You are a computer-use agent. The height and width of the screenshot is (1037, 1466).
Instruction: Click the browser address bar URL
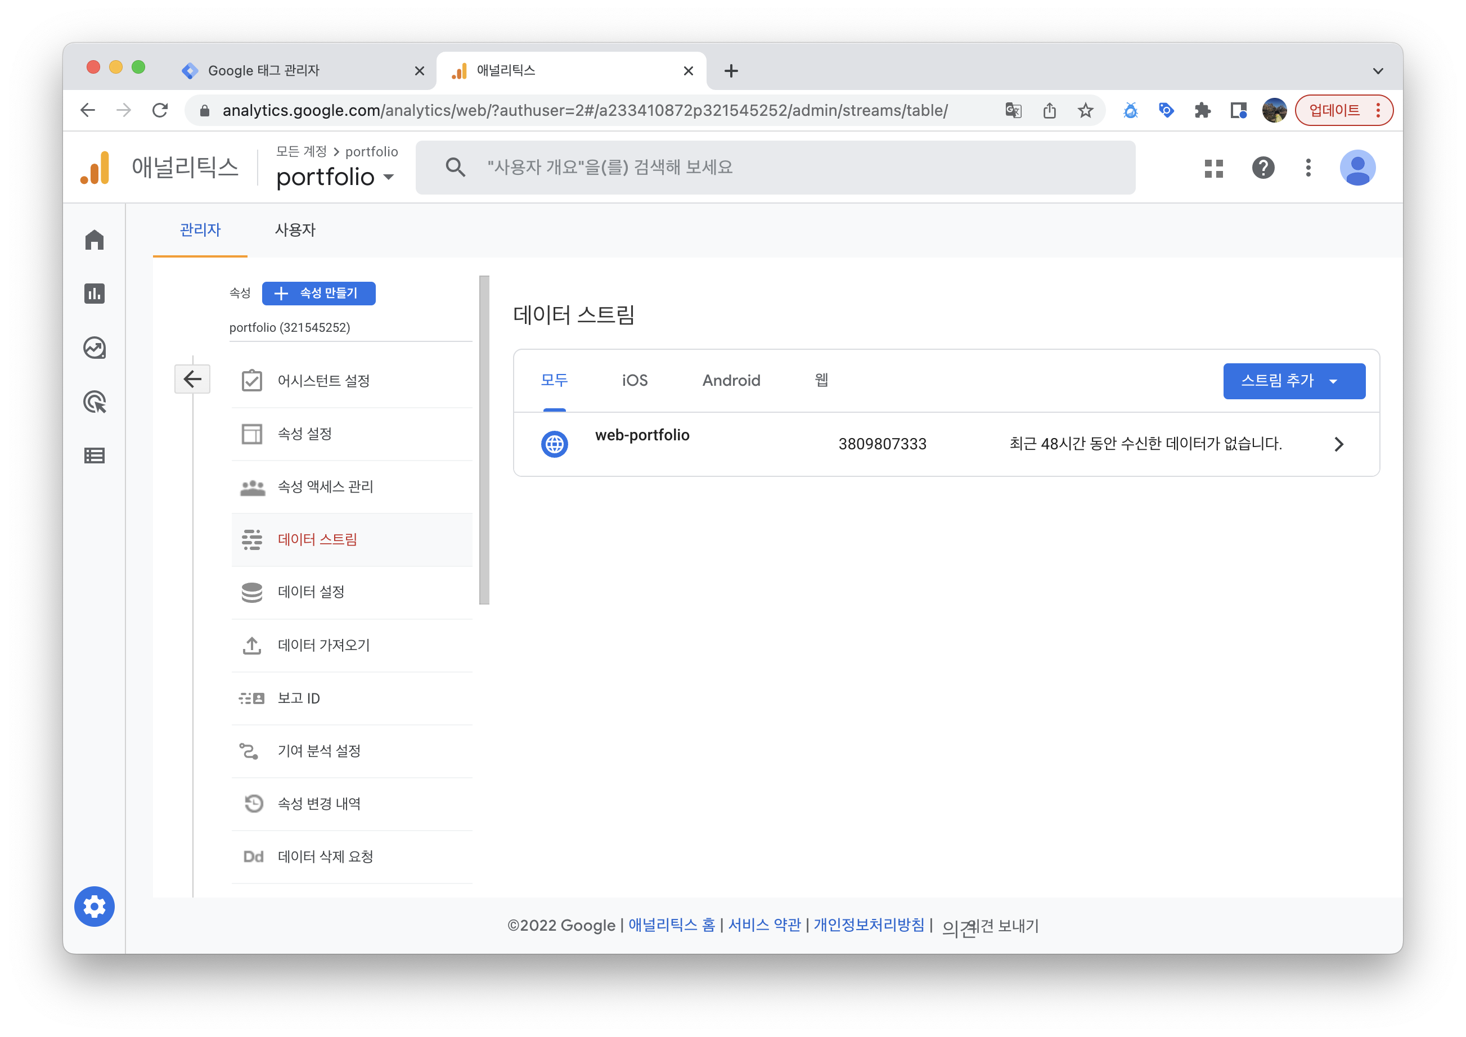[585, 110]
